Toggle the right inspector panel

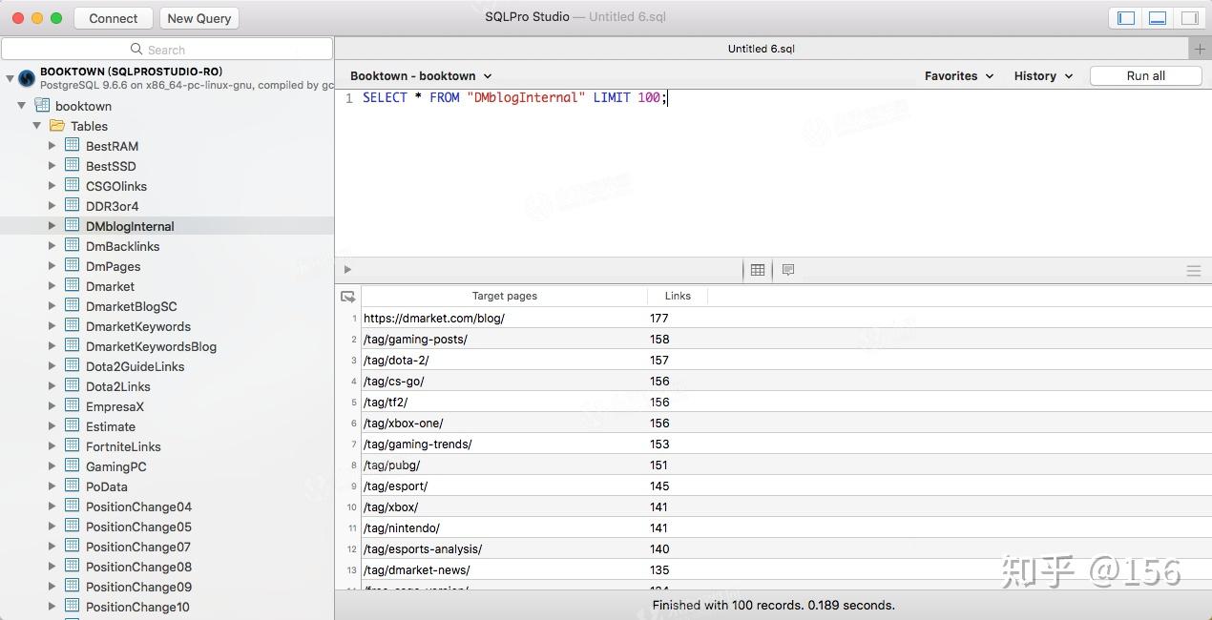(1189, 18)
